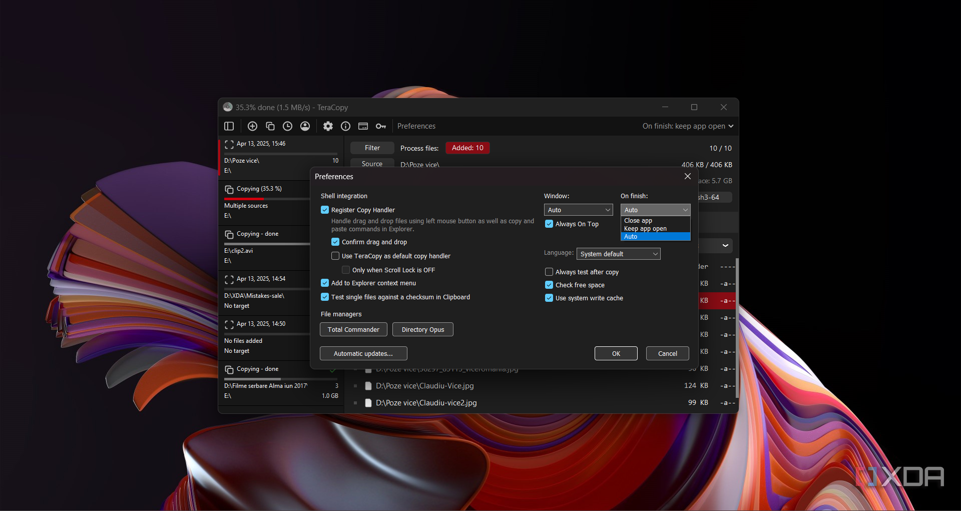
Task: Enable Use TeraCopy as default copy handler
Action: point(336,256)
